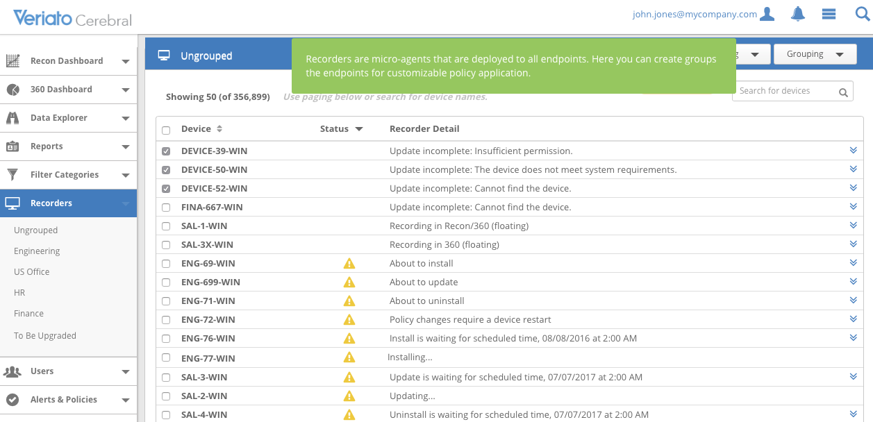Viewport: 873px width, 422px height.
Task: Click warning icon for ENG-72-WIN
Action: click(349, 320)
